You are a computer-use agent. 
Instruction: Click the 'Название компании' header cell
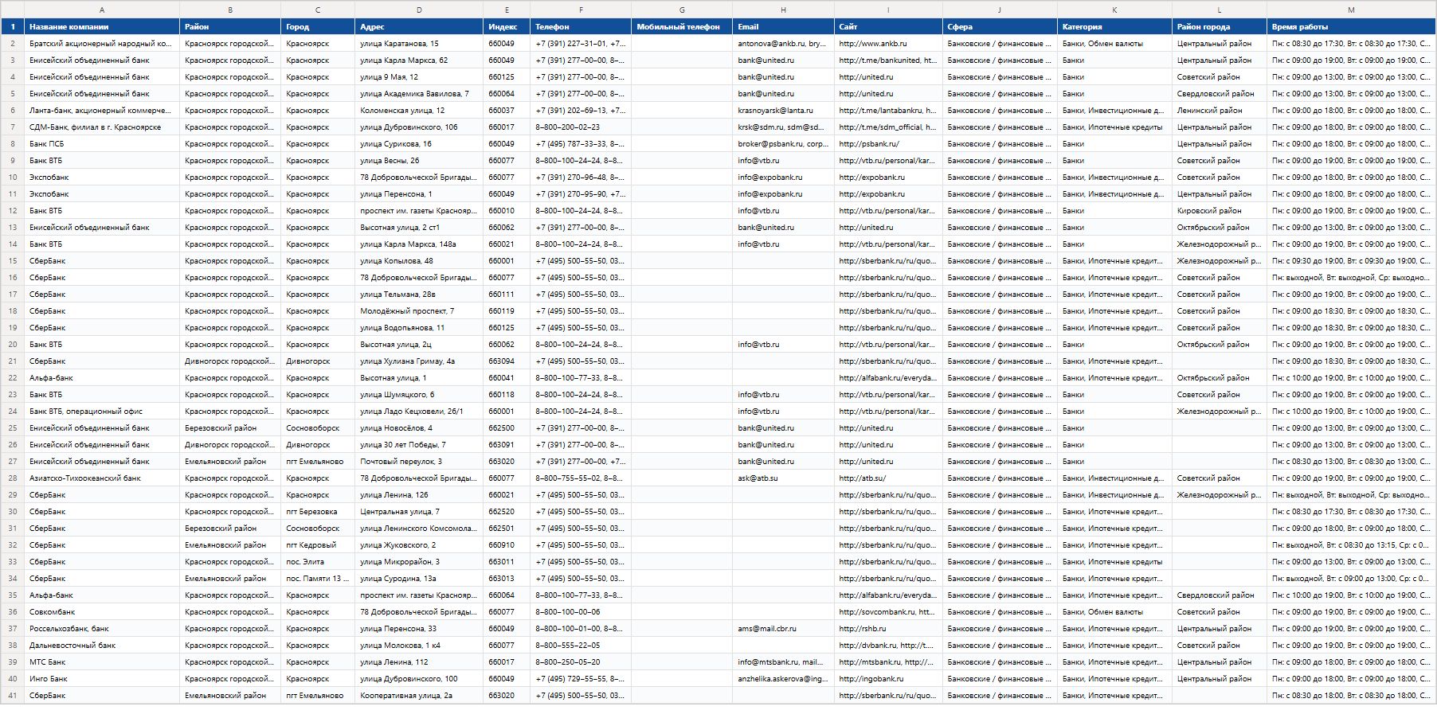[x=102, y=27]
